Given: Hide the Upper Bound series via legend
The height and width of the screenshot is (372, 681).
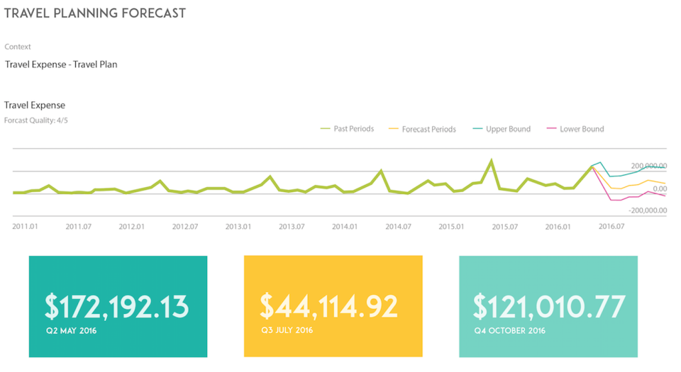Looking at the screenshot, I should click(508, 129).
